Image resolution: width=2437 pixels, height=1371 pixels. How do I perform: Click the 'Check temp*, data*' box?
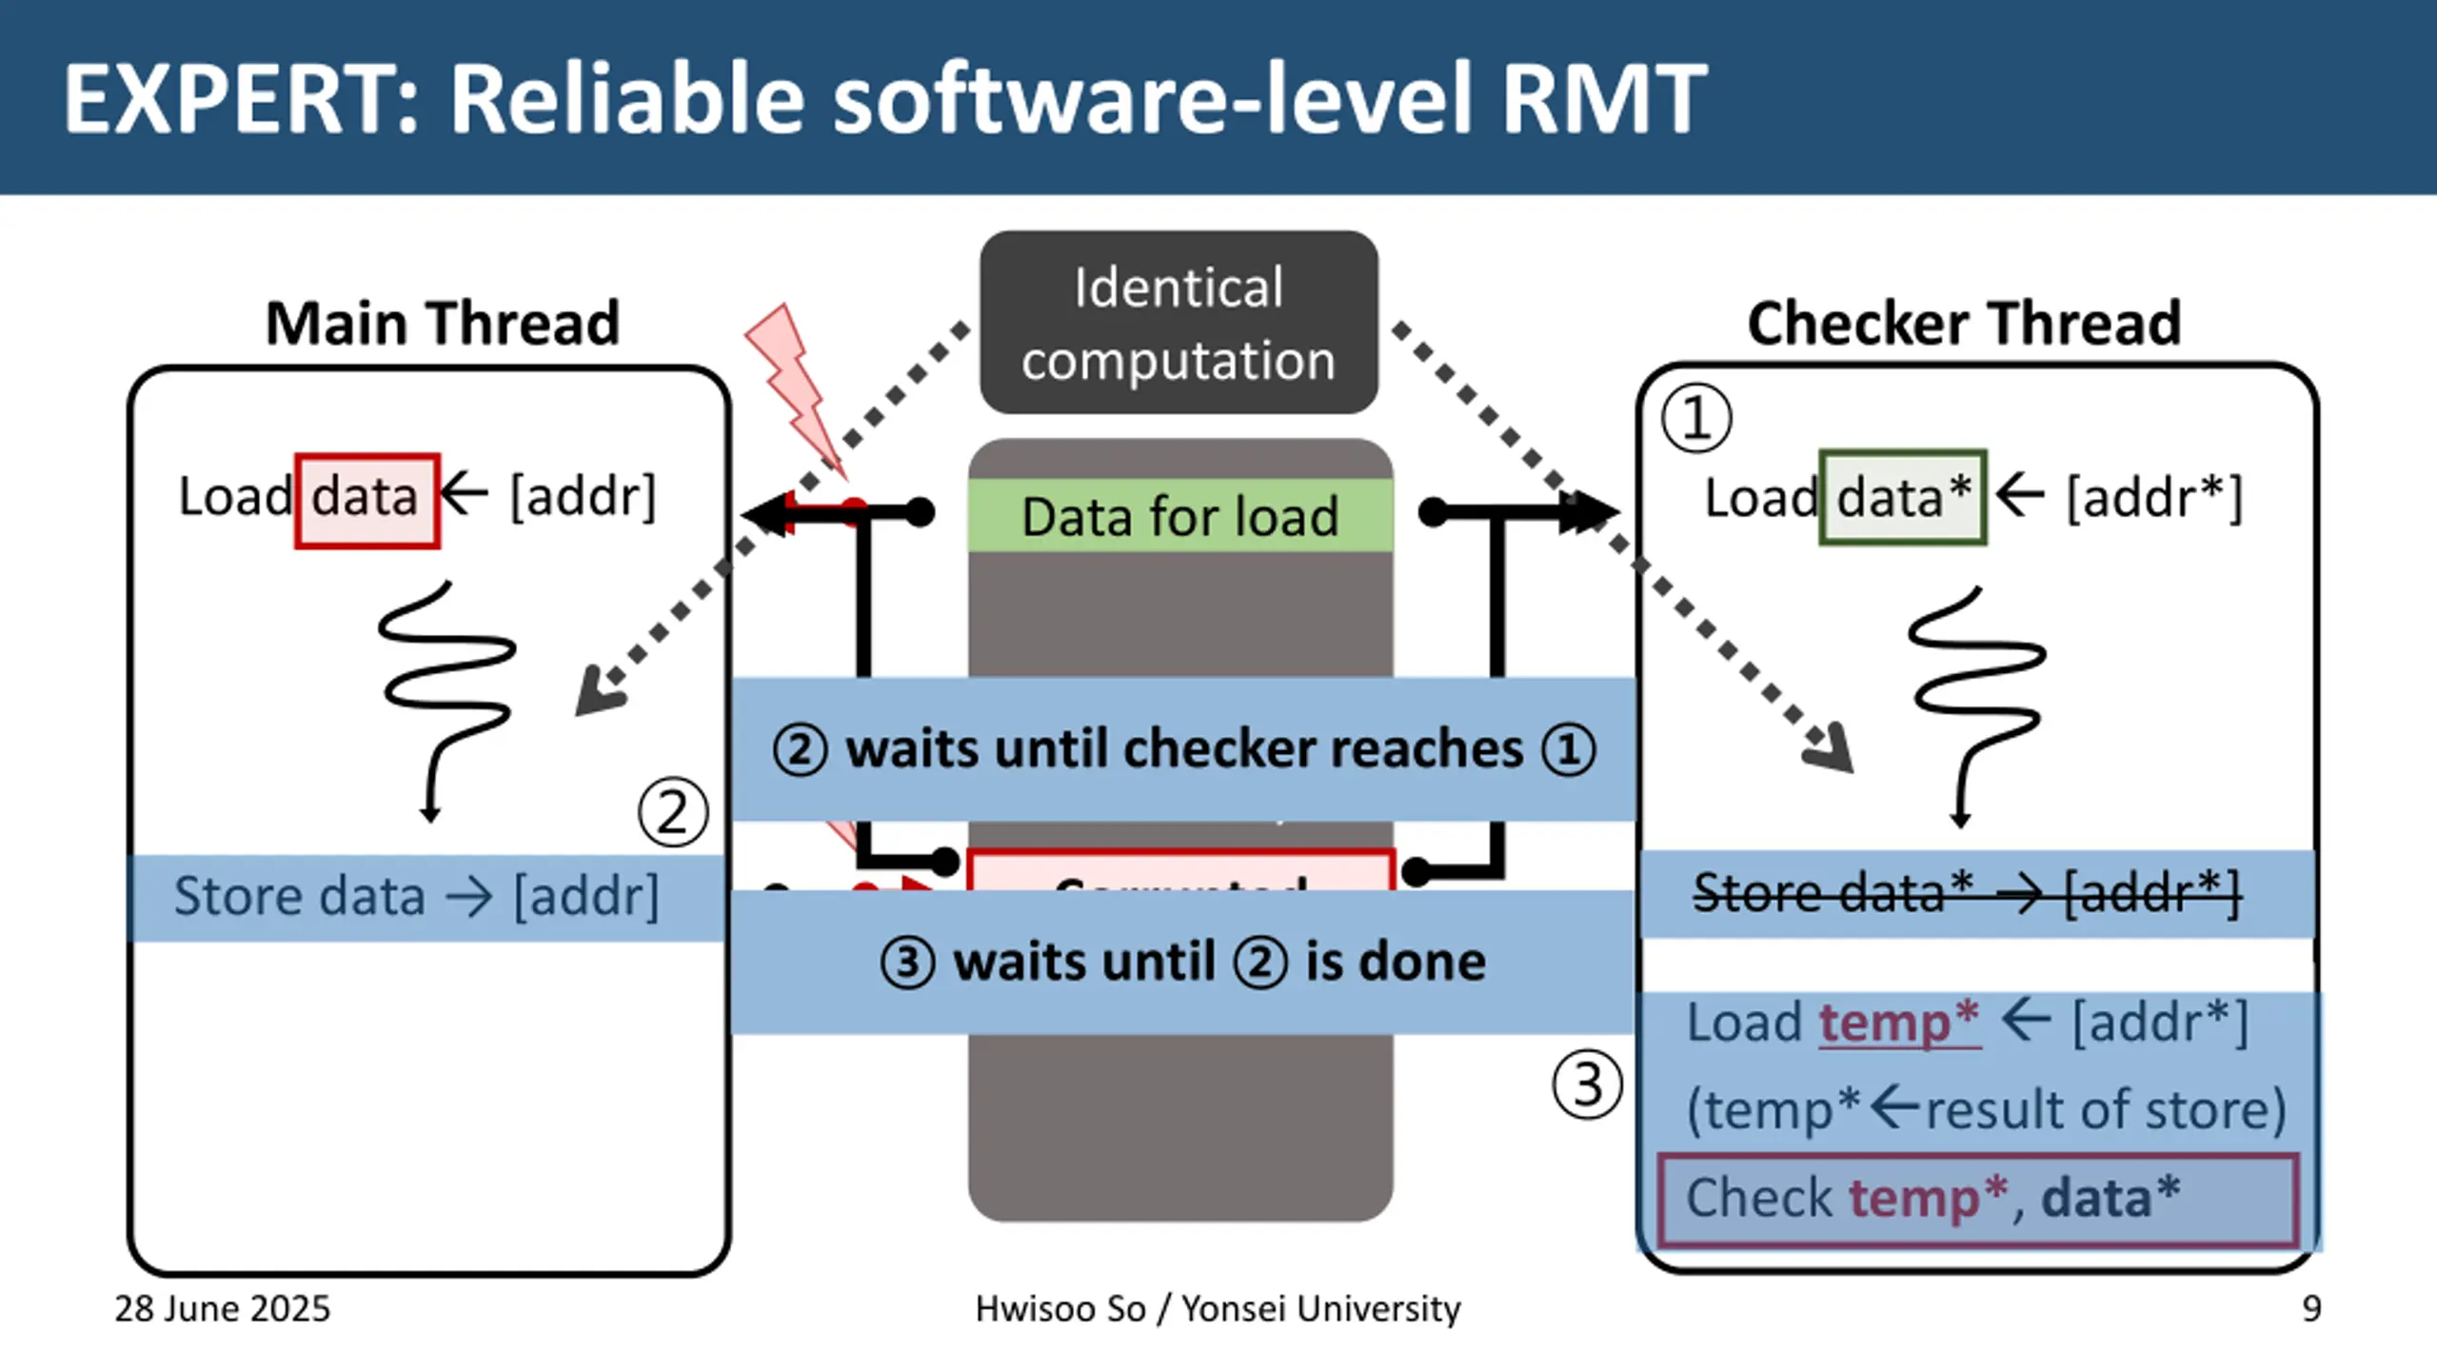1978,1200
